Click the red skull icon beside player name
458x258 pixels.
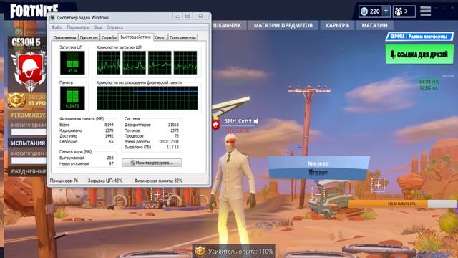pos(216,125)
